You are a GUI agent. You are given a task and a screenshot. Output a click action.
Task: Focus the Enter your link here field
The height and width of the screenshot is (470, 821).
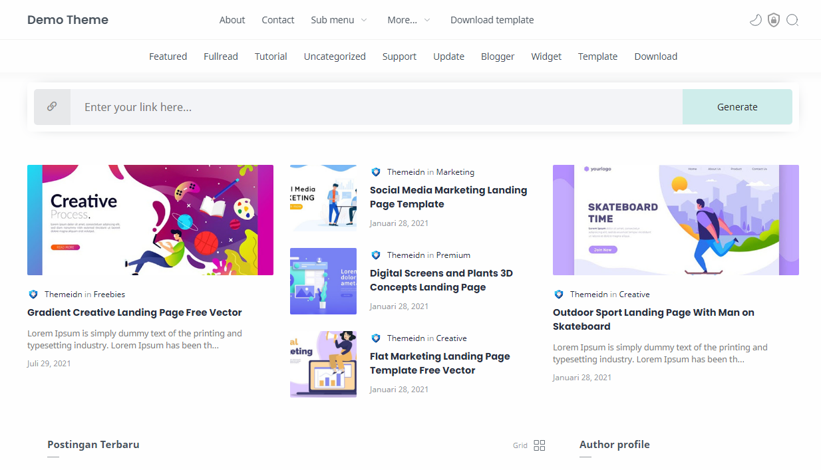click(x=377, y=106)
